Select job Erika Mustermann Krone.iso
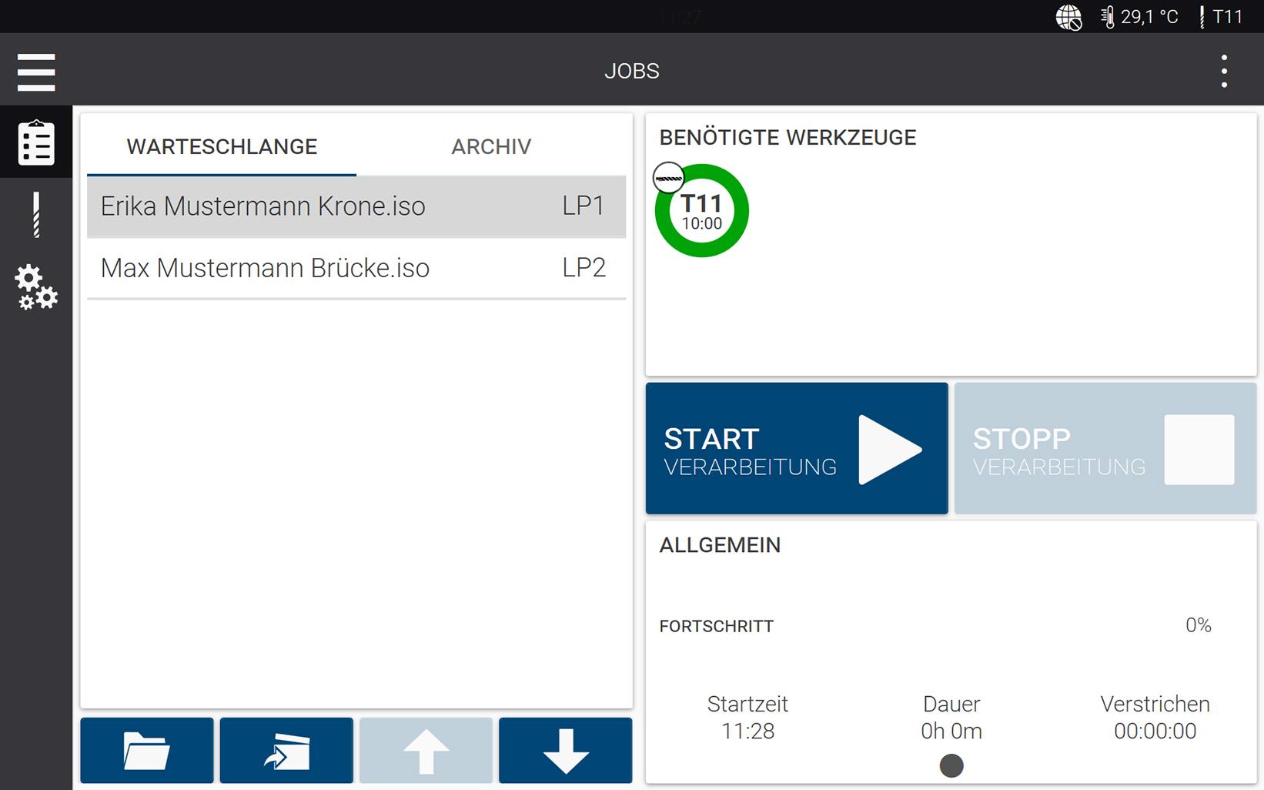 click(356, 206)
